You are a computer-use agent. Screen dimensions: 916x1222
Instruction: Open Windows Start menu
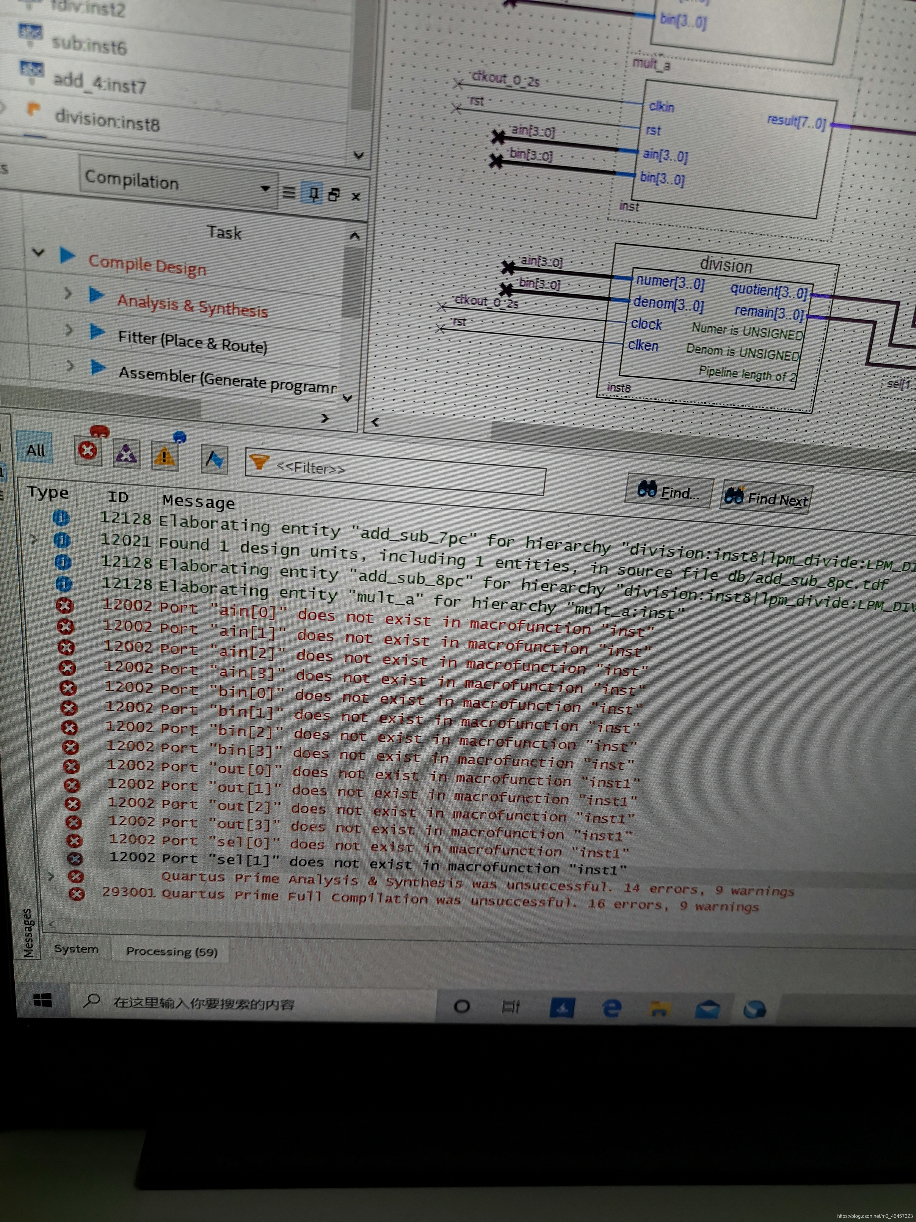pyautogui.click(x=43, y=1000)
